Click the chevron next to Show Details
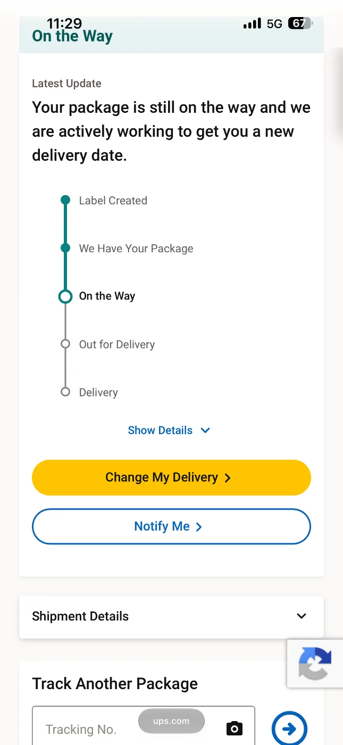The height and width of the screenshot is (745, 343). (x=205, y=431)
